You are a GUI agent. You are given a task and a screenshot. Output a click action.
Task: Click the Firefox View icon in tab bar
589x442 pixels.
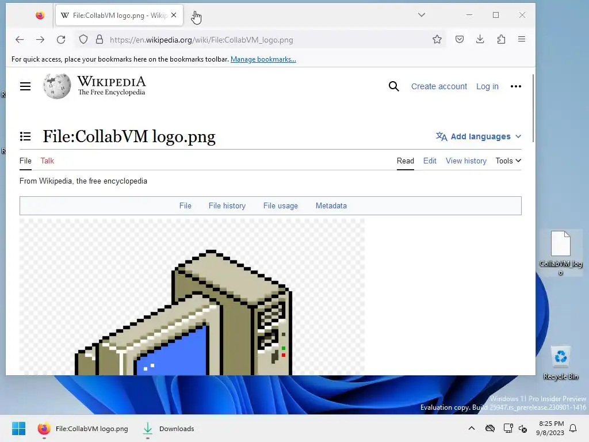click(x=40, y=15)
